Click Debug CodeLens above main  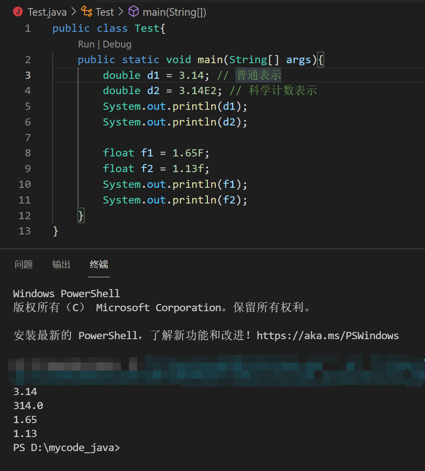click(x=117, y=44)
